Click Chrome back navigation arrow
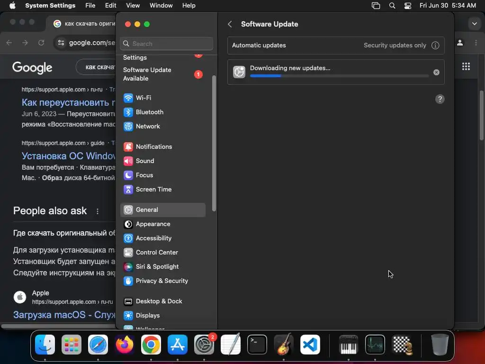This screenshot has width=485, height=364. point(9,43)
